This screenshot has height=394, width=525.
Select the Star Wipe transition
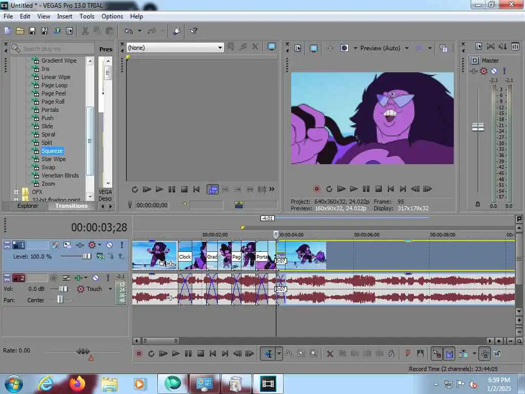[53, 159]
